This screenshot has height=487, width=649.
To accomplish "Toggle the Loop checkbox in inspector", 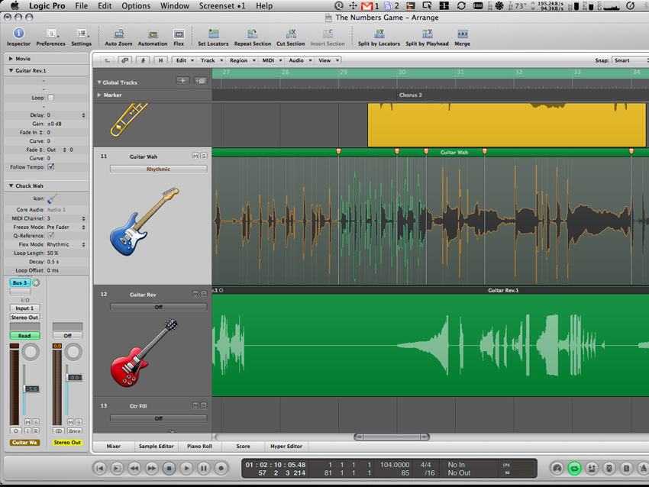I will tap(51, 98).
